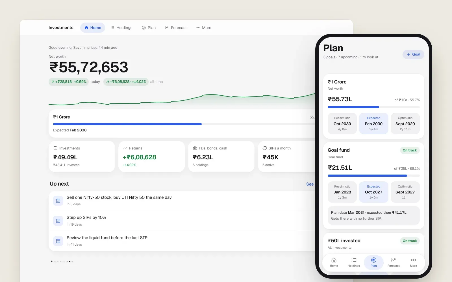Click the calendar icon beside Step up SIPs
This screenshot has height=282, width=452.
pos(58,221)
